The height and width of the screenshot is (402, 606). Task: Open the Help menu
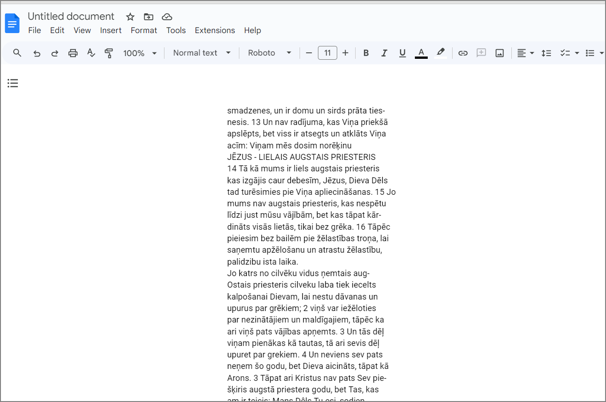click(x=253, y=30)
